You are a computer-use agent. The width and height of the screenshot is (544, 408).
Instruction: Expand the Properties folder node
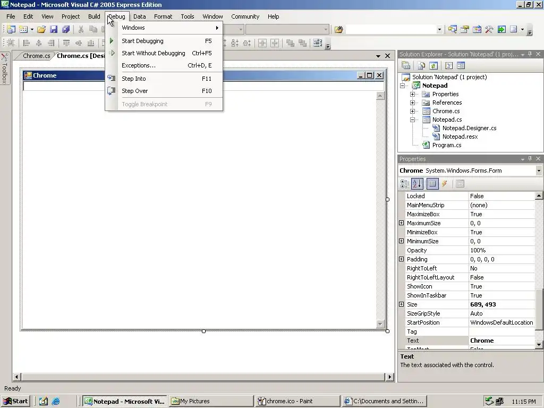click(412, 95)
